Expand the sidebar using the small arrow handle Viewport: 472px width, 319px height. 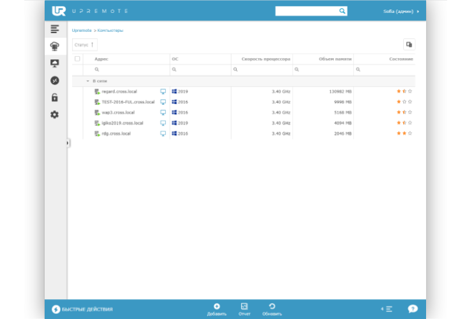click(x=68, y=143)
